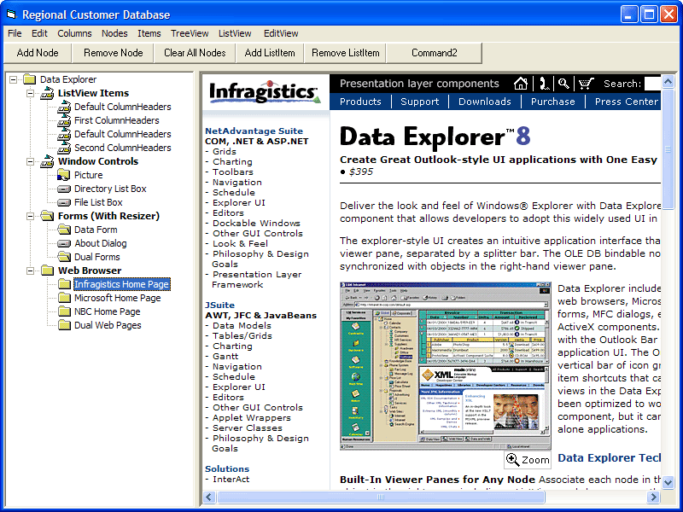The height and width of the screenshot is (512, 683).
Task: Click the home icon in the page header
Action: (x=521, y=84)
